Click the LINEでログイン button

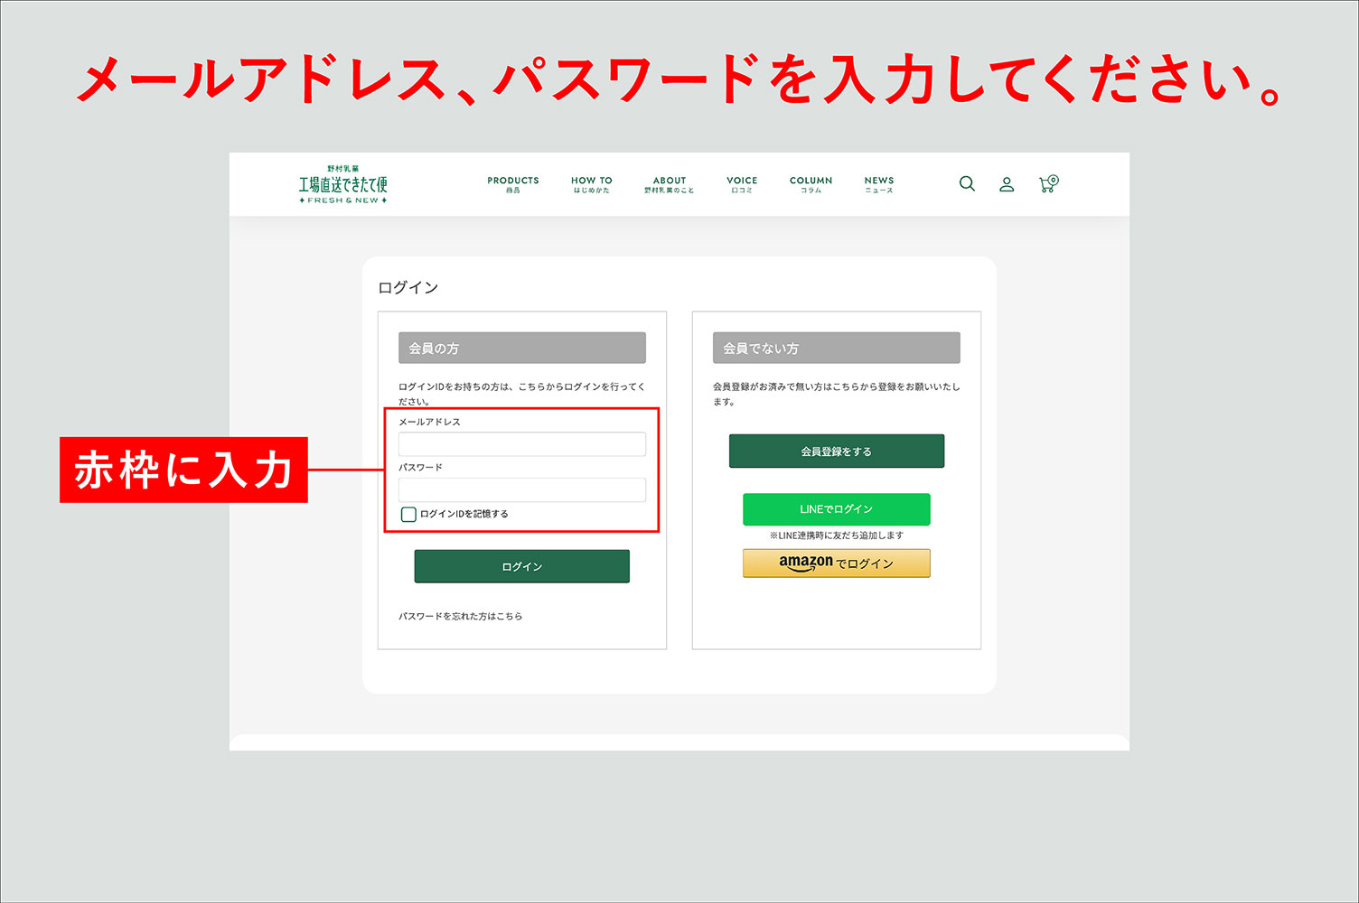click(x=837, y=509)
